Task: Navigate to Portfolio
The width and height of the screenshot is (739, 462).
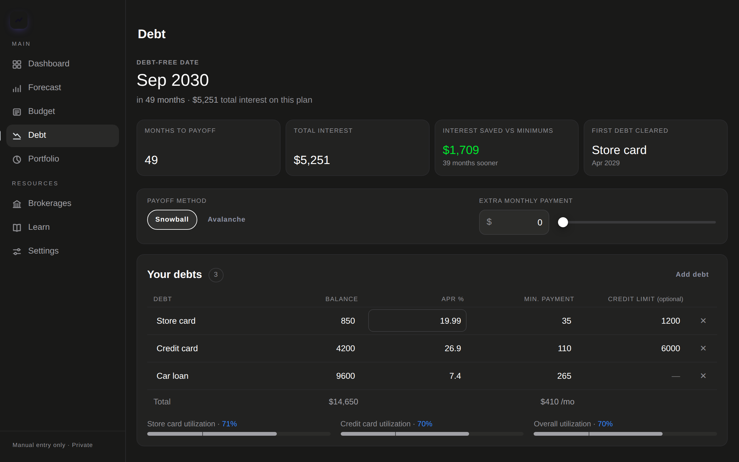Action: (x=63, y=159)
